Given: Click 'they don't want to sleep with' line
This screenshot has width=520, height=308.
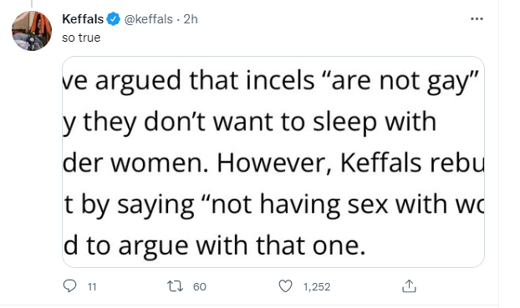Looking at the screenshot, I should [x=249, y=122].
